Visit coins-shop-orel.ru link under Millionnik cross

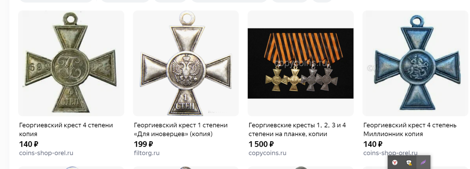tap(390, 153)
